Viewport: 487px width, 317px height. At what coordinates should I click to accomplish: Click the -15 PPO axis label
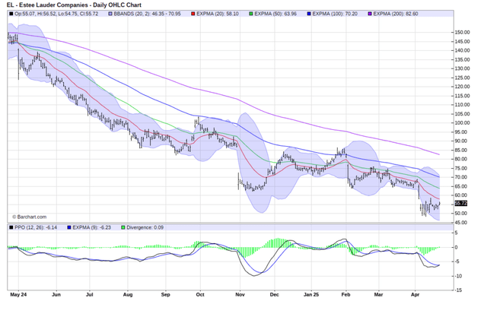pos(458,290)
